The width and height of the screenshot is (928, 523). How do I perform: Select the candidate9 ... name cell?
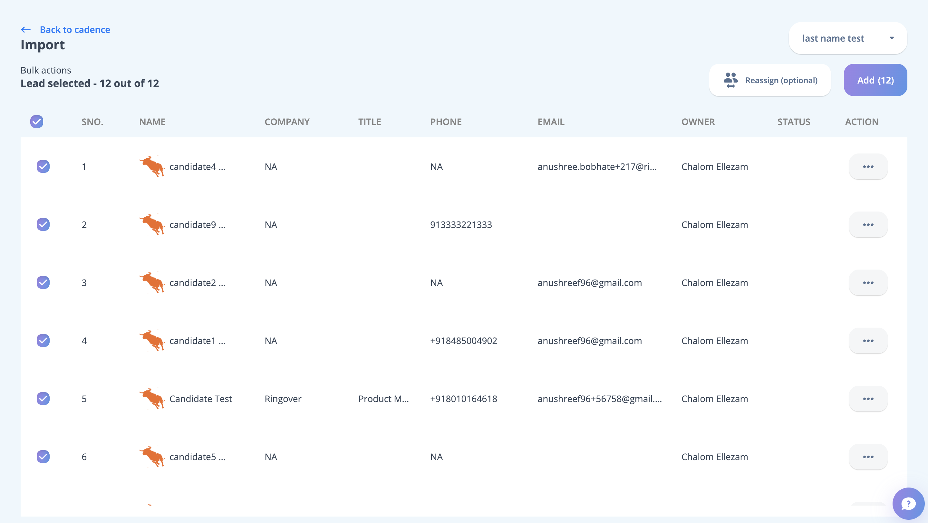coord(198,224)
